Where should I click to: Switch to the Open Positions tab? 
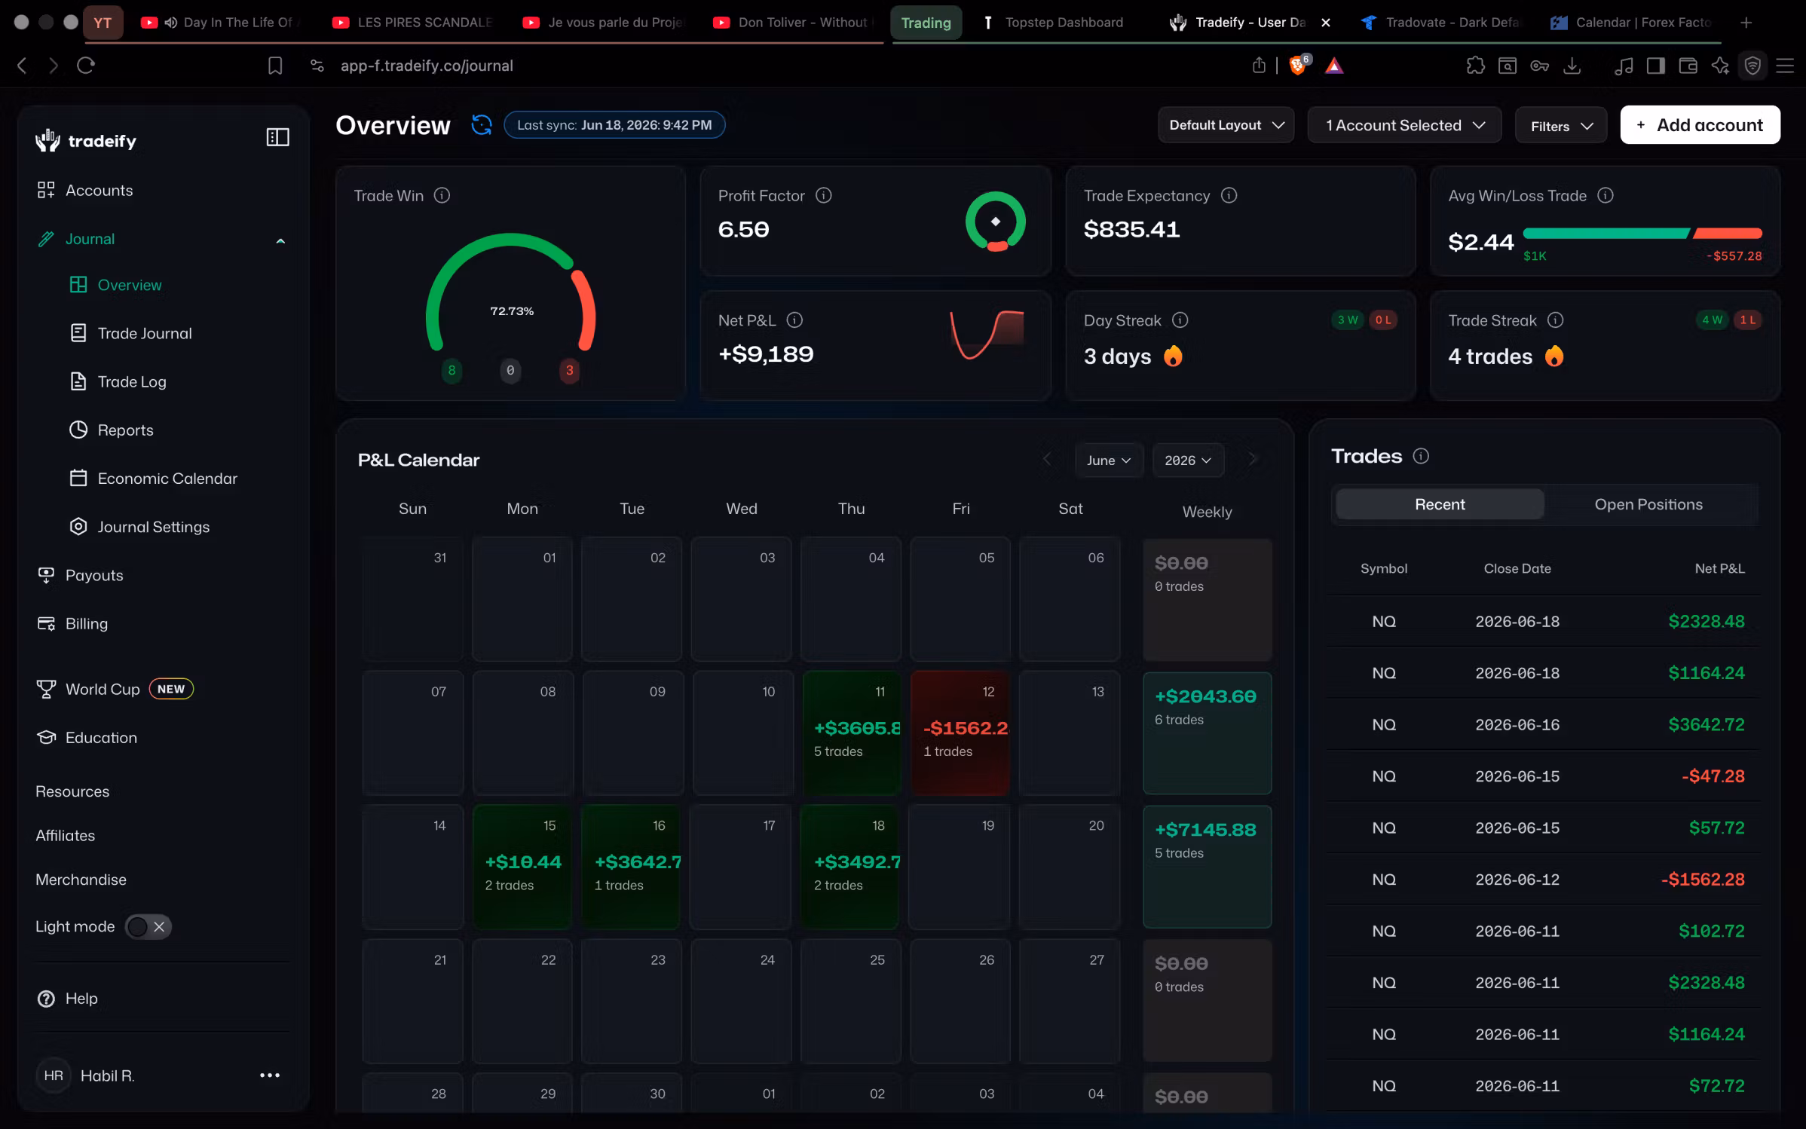click(x=1648, y=504)
